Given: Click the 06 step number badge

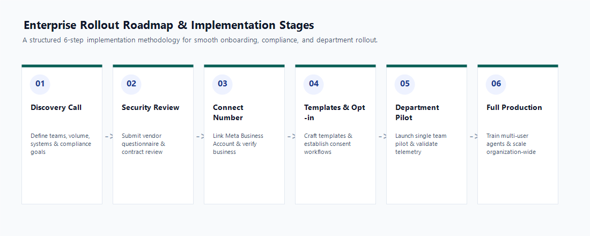Looking at the screenshot, I should (496, 84).
